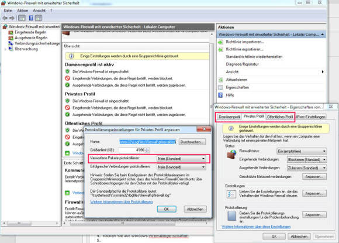Expand the Ansicht submenu arrow in Aktionen
339x243 pixels.
tap(323, 71)
